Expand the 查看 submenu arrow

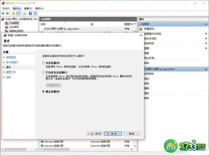click(x=206, y=48)
